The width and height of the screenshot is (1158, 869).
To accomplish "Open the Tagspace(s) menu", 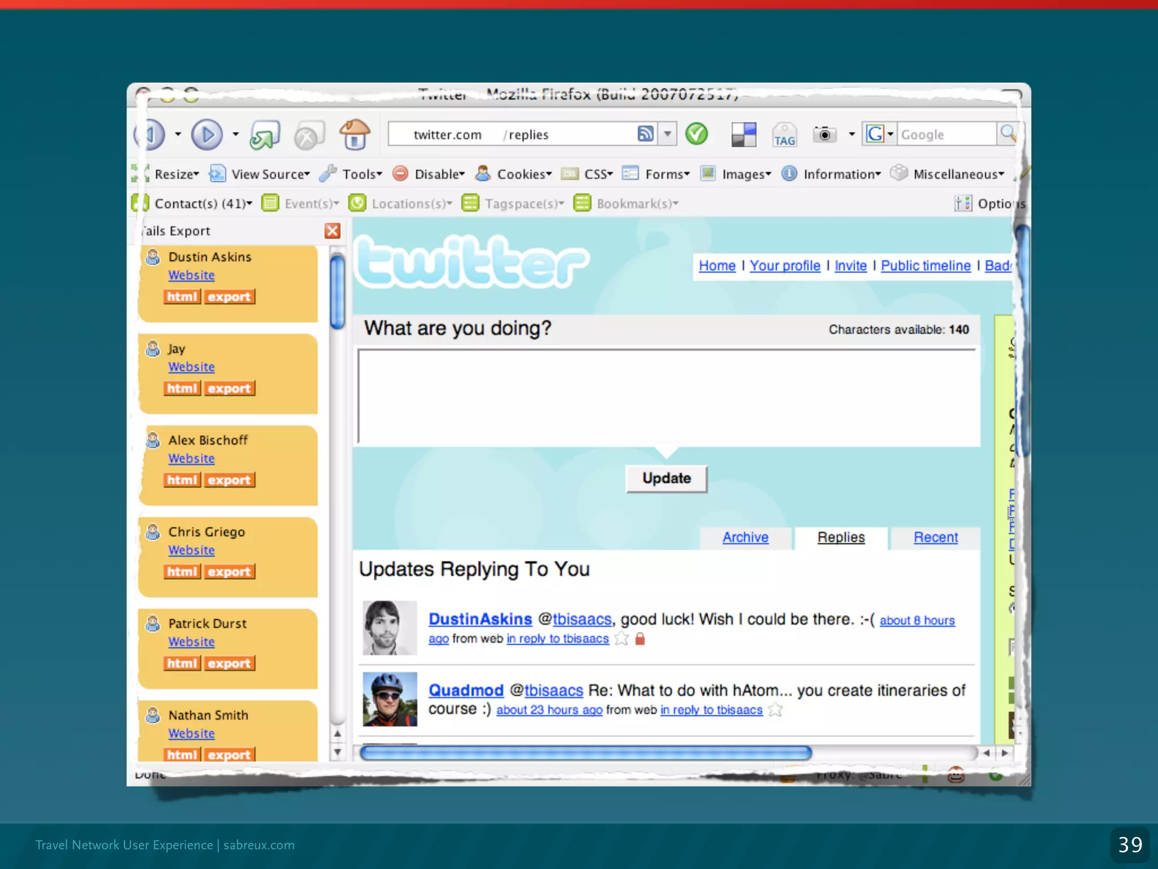I will click(513, 203).
